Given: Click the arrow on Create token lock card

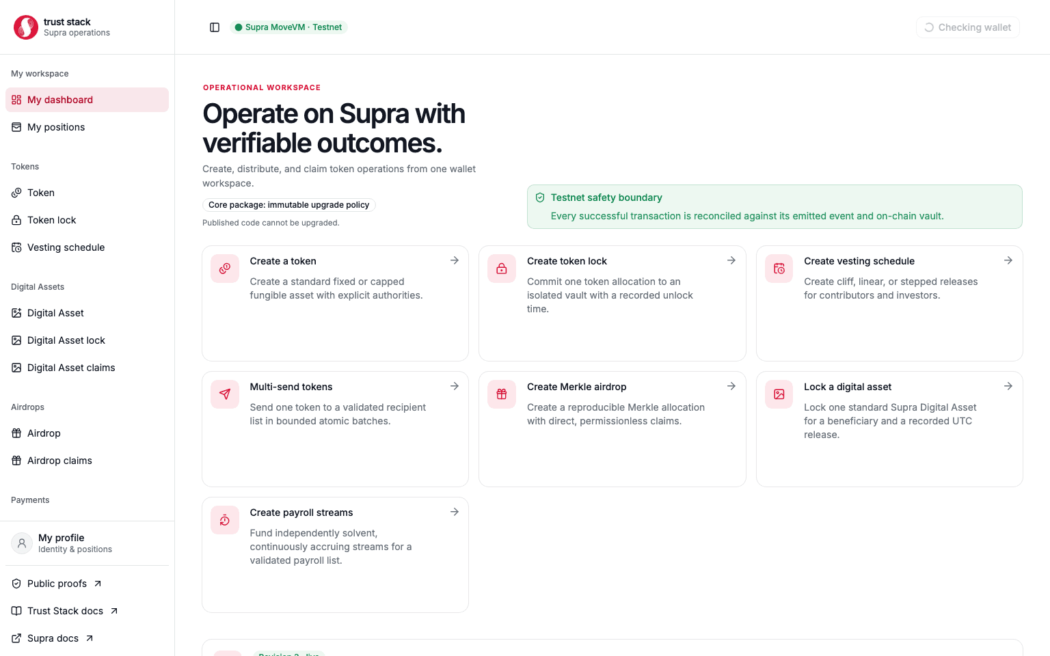Looking at the screenshot, I should [x=731, y=260].
